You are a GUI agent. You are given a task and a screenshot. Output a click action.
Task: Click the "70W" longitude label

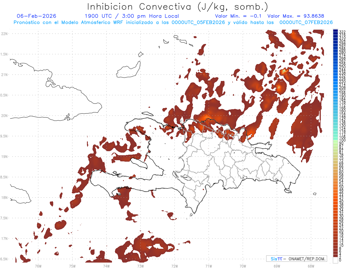(x=243, y=266)
